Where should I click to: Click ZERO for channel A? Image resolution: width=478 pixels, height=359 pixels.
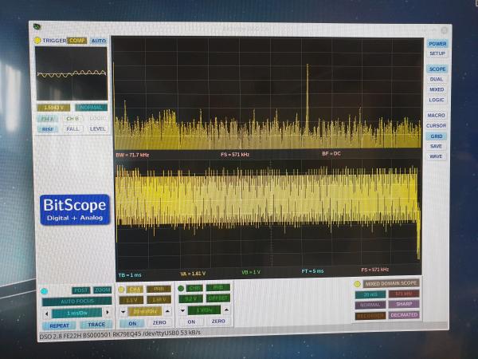(159, 322)
